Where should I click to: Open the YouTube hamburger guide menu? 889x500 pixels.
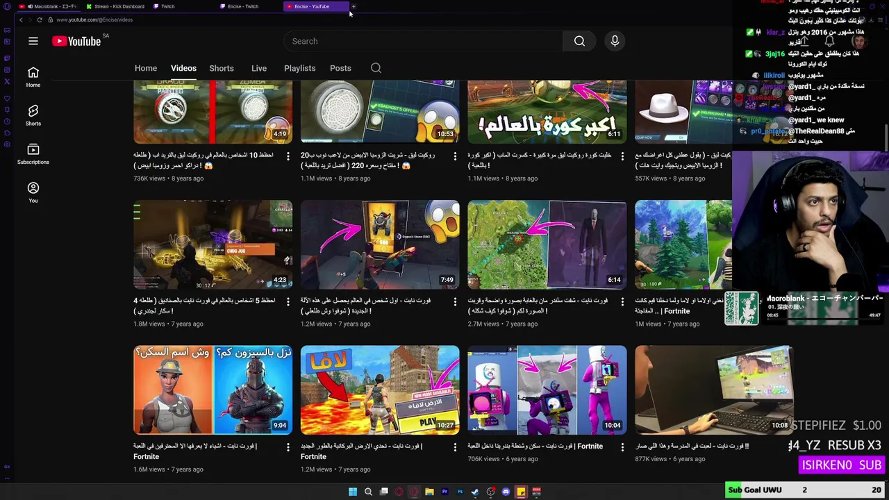33,41
